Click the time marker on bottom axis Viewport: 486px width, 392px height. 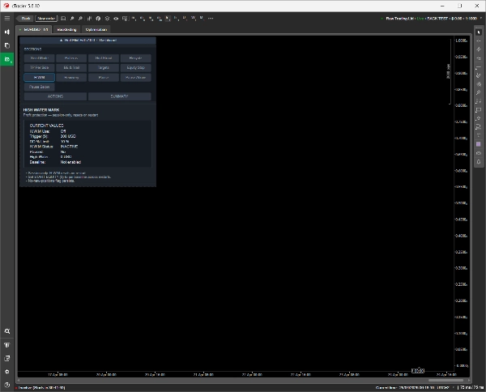[418, 371]
